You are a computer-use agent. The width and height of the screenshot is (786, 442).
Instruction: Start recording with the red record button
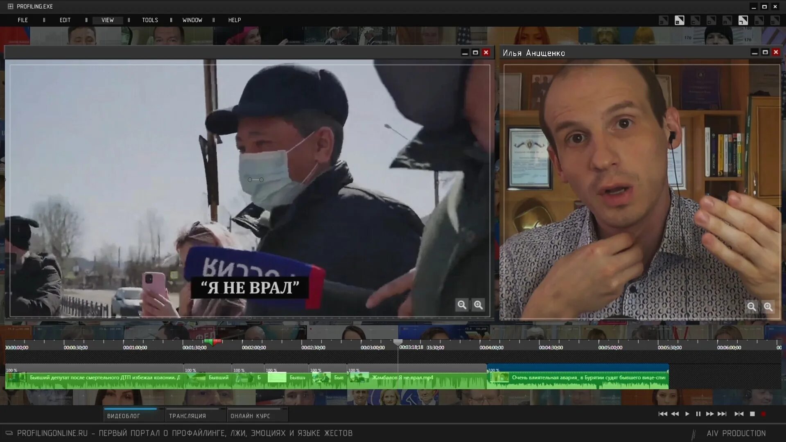click(x=763, y=414)
